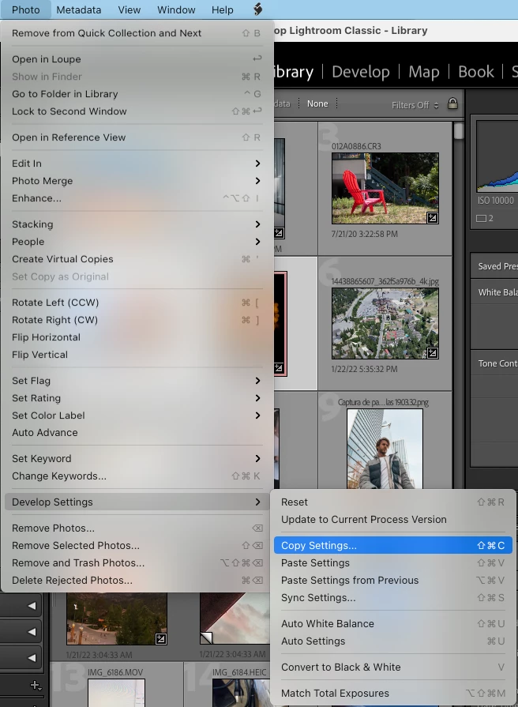Apply Auto Settings
The width and height of the screenshot is (518, 707).
[x=392, y=641]
